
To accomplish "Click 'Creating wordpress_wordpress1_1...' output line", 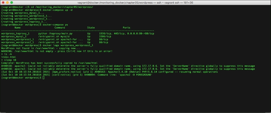I will point(26,16).
